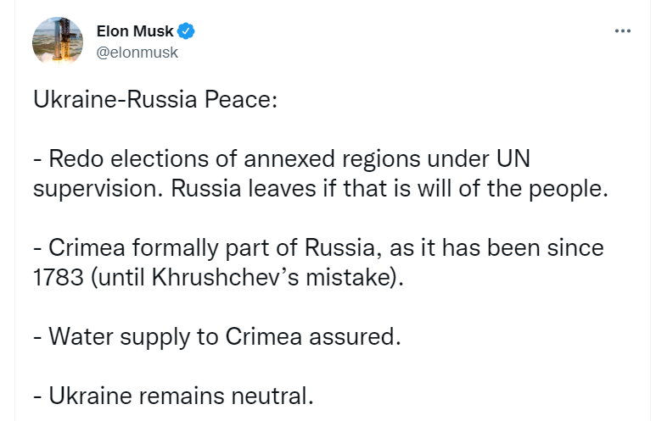Click the year '1783' in the tweet
Image resolution: width=656 pixels, height=421 pixels.
59,277
